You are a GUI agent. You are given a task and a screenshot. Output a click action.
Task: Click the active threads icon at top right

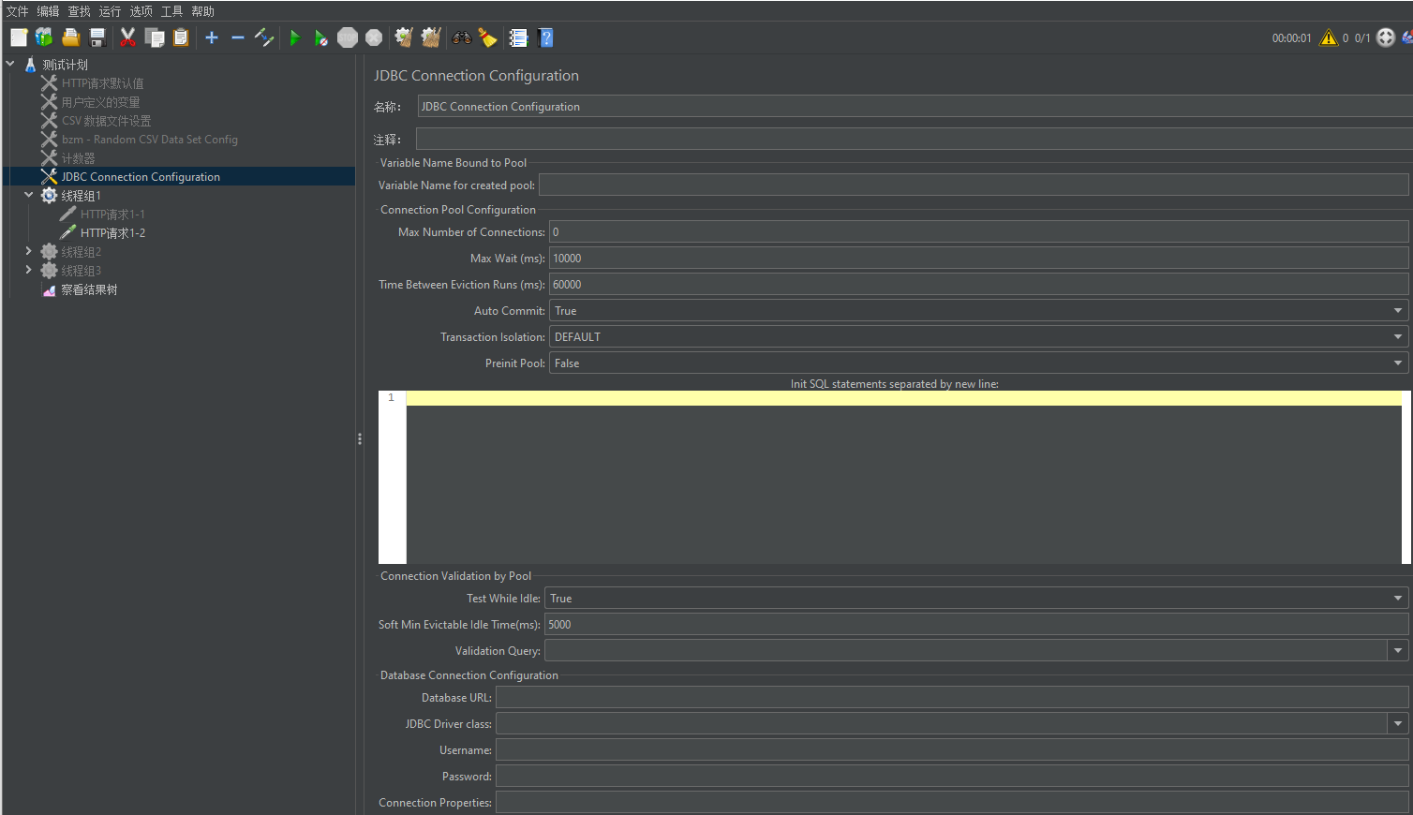click(1386, 37)
